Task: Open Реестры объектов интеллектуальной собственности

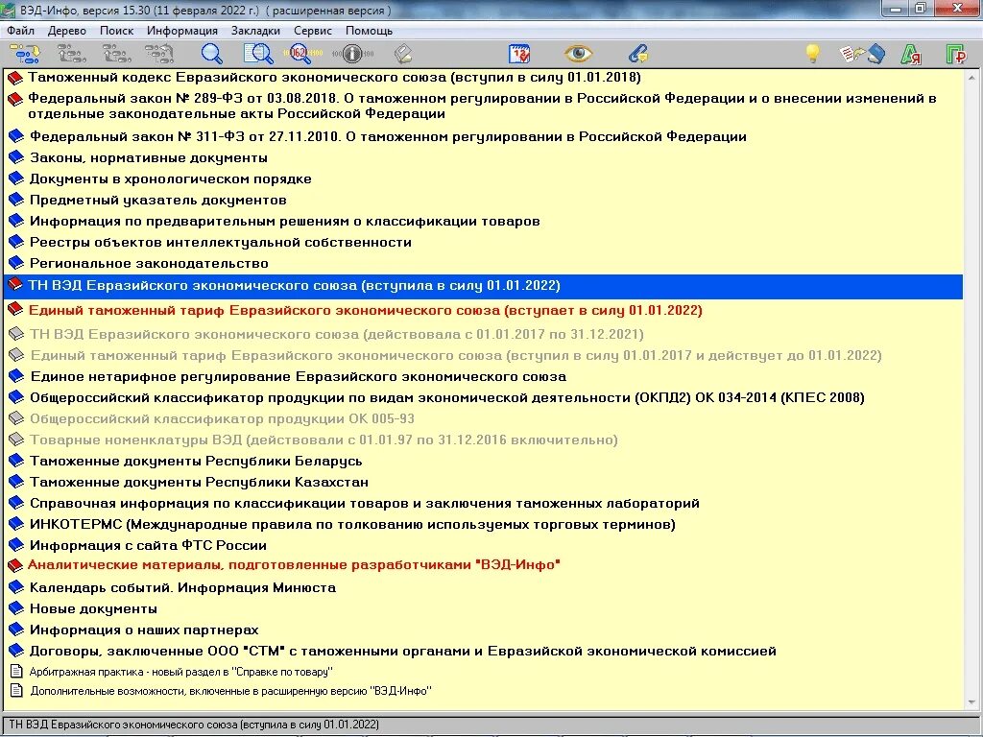Action: pos(221,243)
